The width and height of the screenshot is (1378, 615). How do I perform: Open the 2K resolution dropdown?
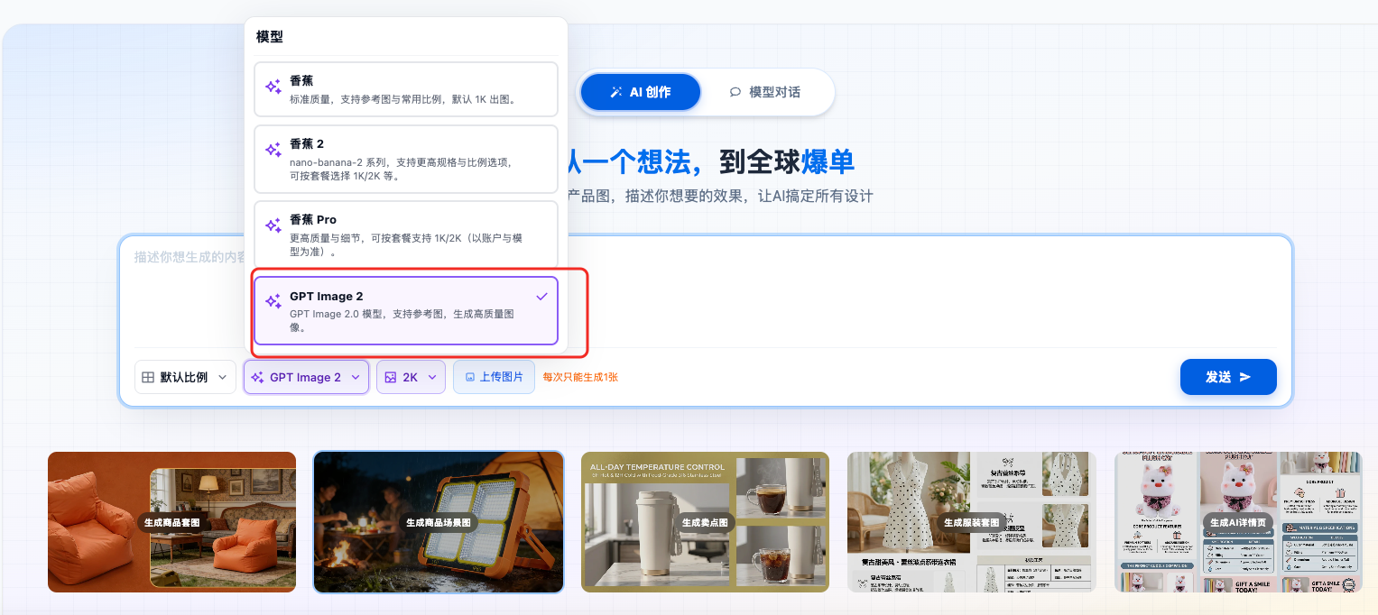pos(411,377)
